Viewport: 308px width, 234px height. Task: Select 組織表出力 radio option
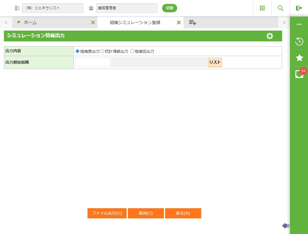click(x=77, y=51)
